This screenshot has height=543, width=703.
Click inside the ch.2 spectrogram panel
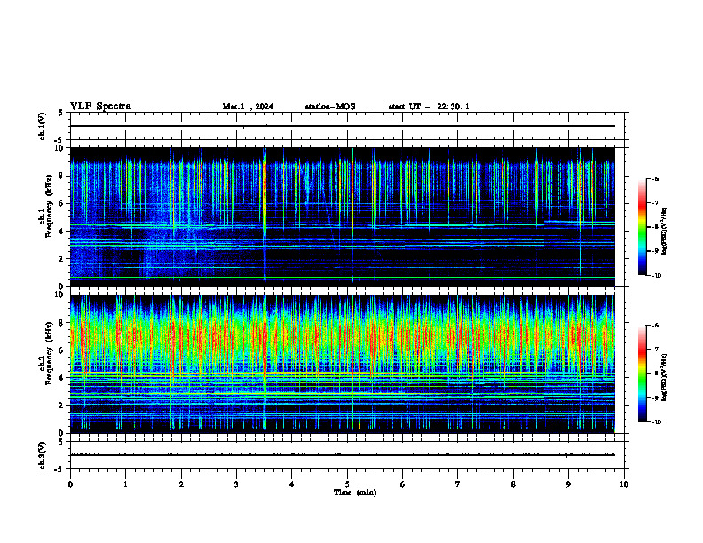(x=343, y=364)
